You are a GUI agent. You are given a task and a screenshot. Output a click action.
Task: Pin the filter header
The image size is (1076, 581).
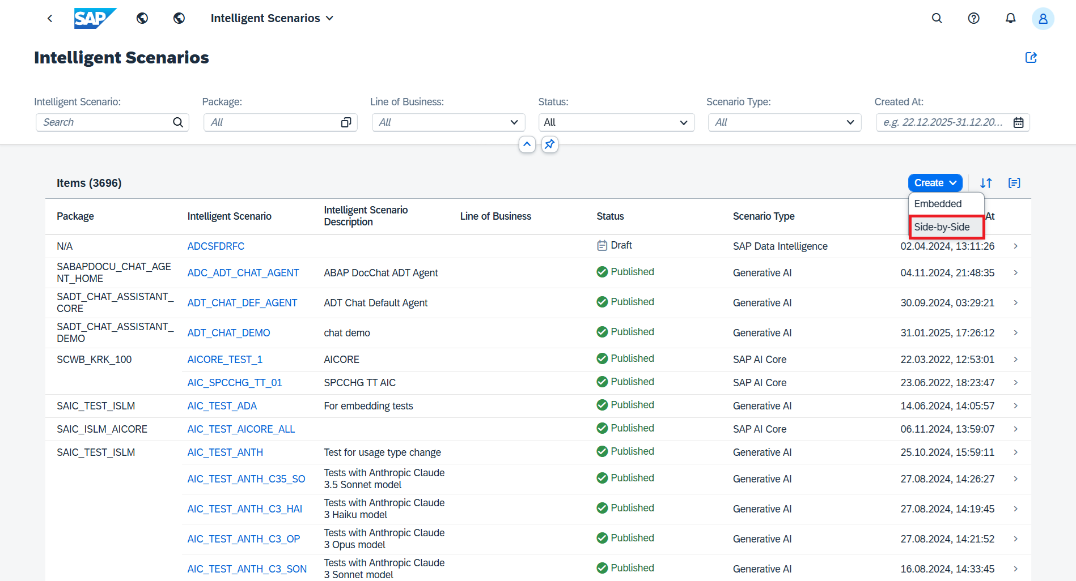[550, 144]
